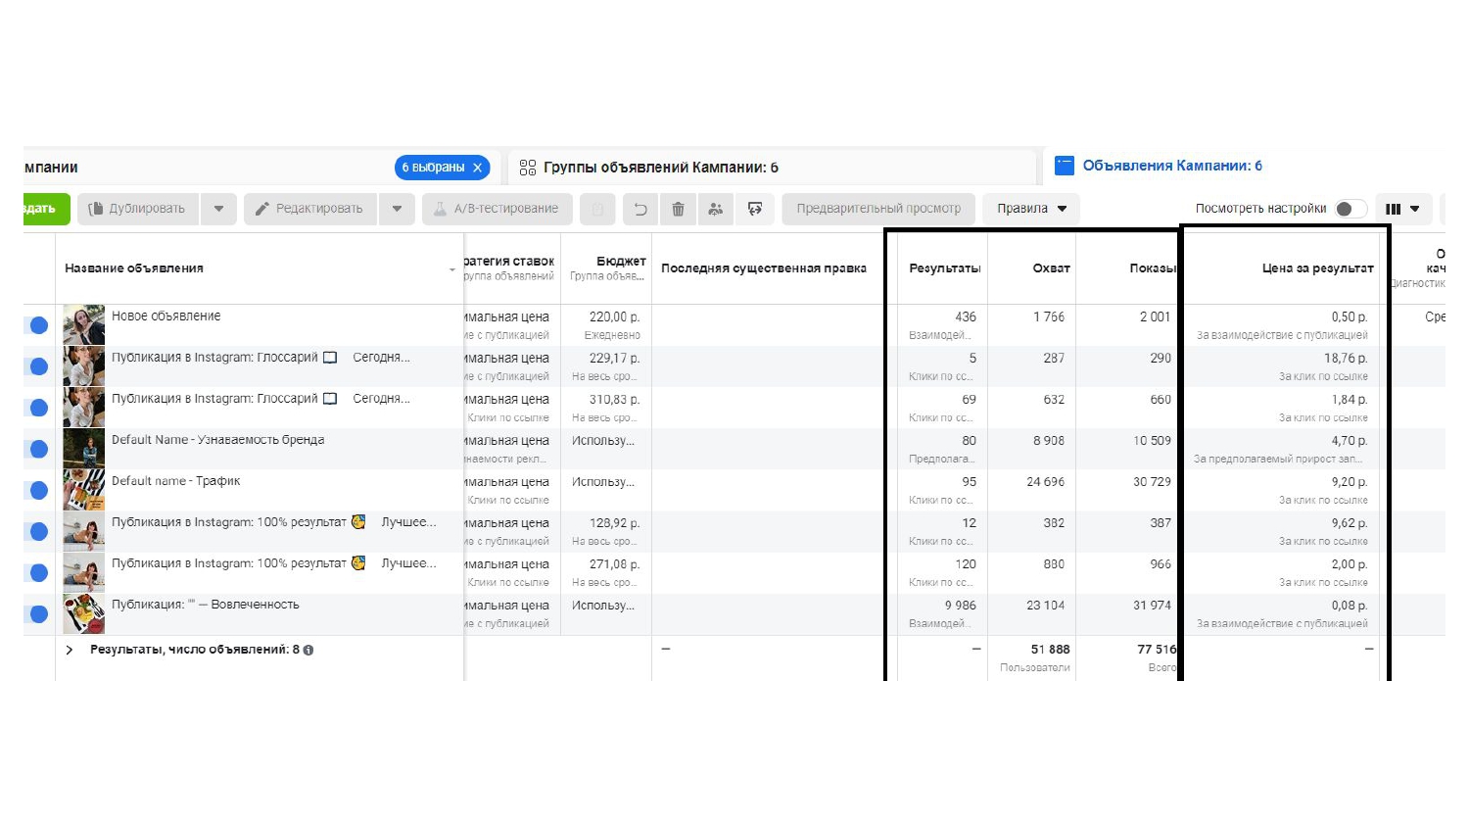
Task: Start A/B-тестирование with the flask button
Action: 497,209
